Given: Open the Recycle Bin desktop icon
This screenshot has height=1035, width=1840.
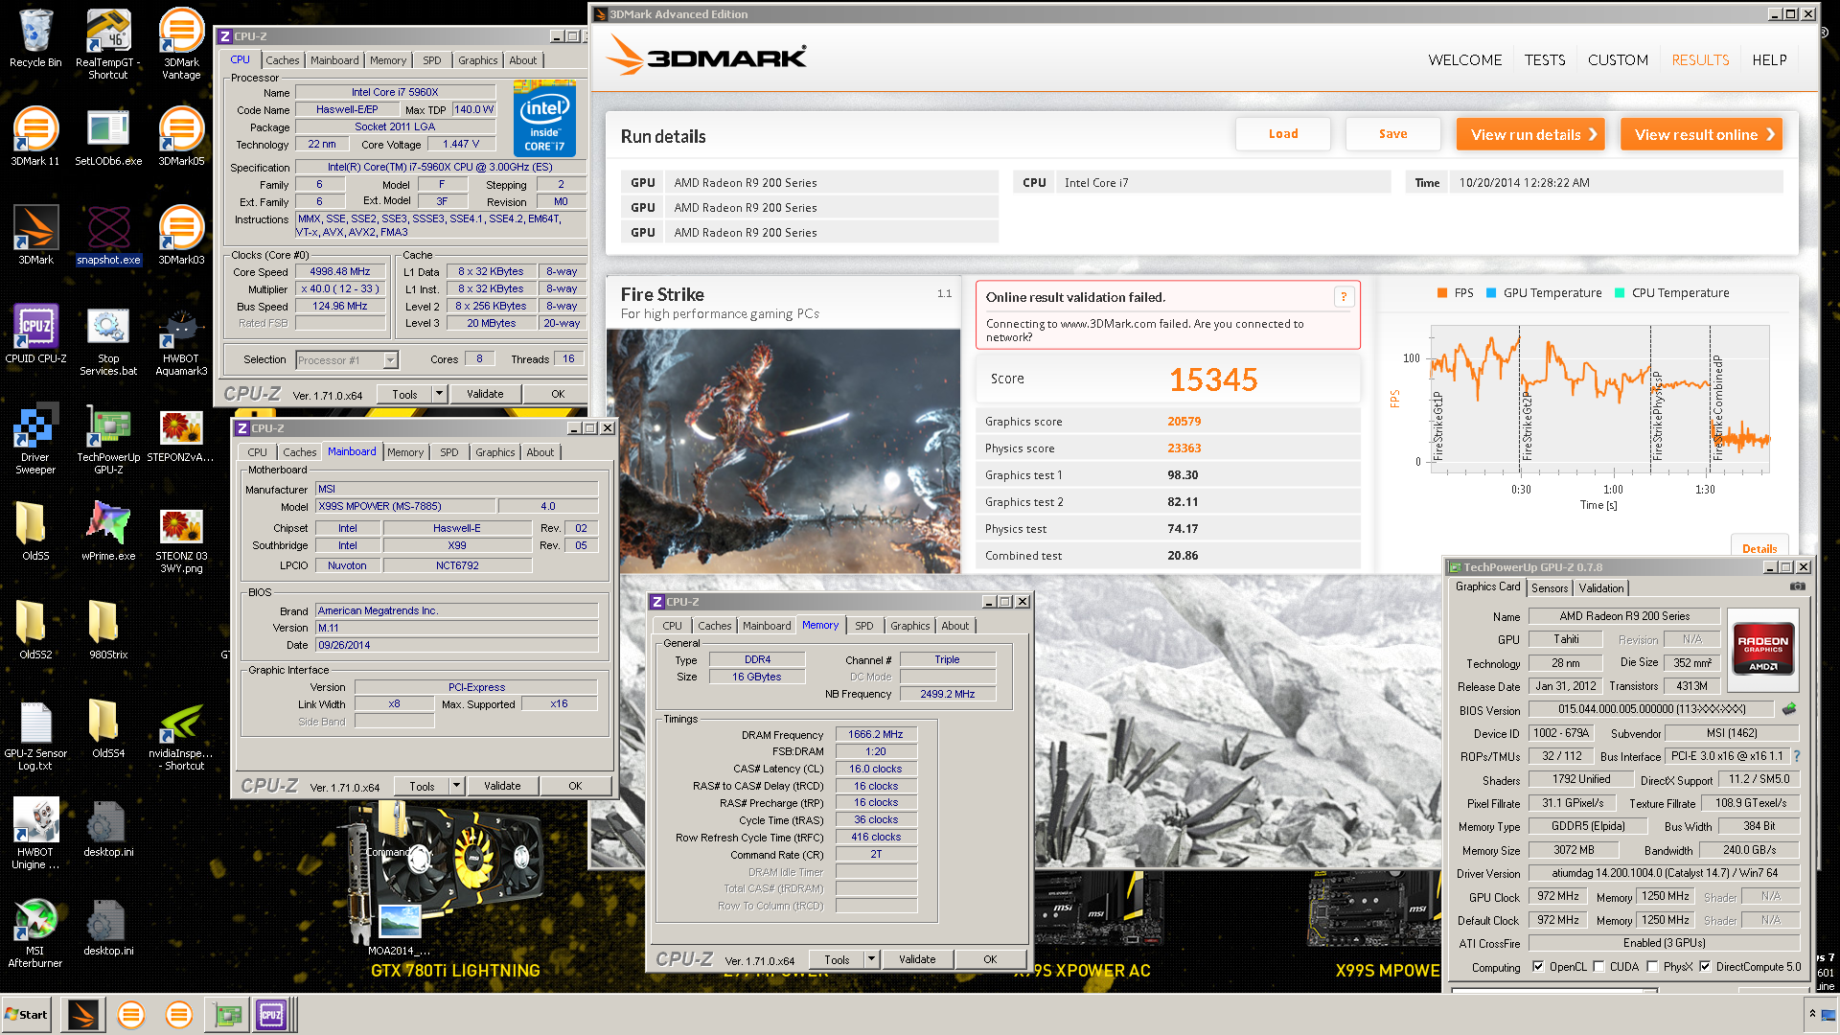Looking at the screenshot, I should (35, 38).
